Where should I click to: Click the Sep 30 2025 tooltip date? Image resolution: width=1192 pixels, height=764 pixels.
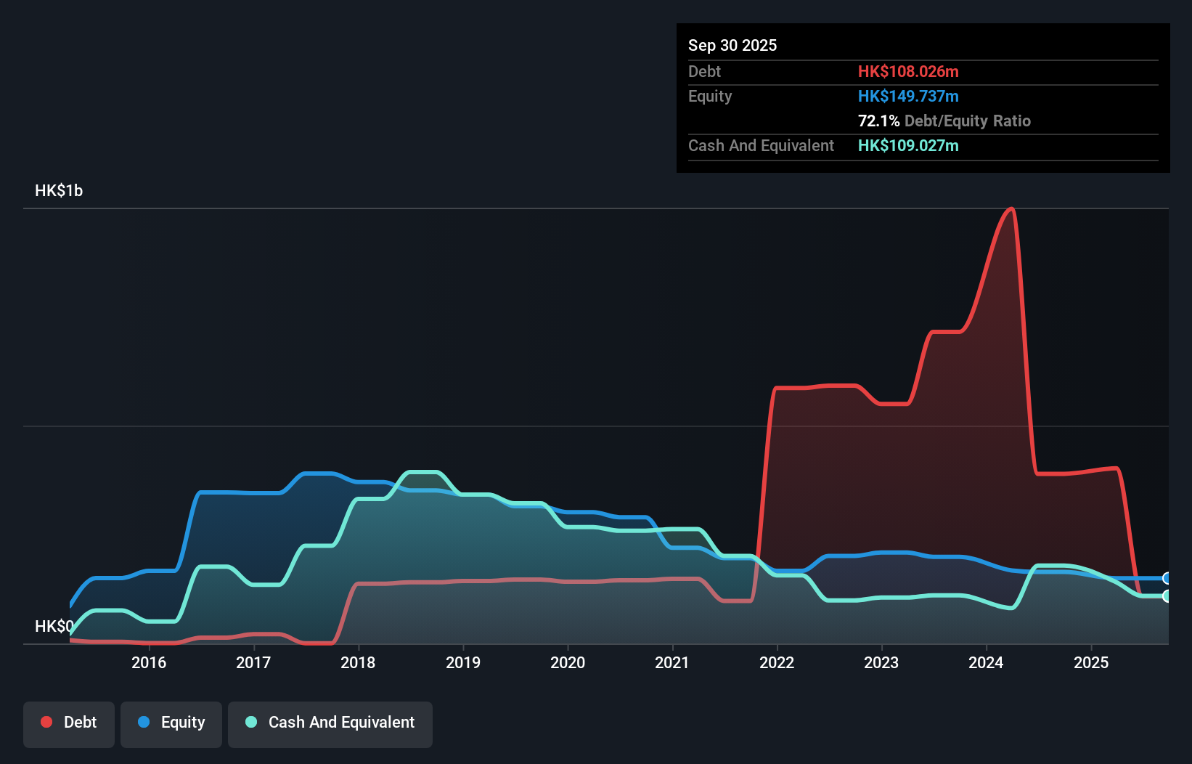[x=732, y=45]
